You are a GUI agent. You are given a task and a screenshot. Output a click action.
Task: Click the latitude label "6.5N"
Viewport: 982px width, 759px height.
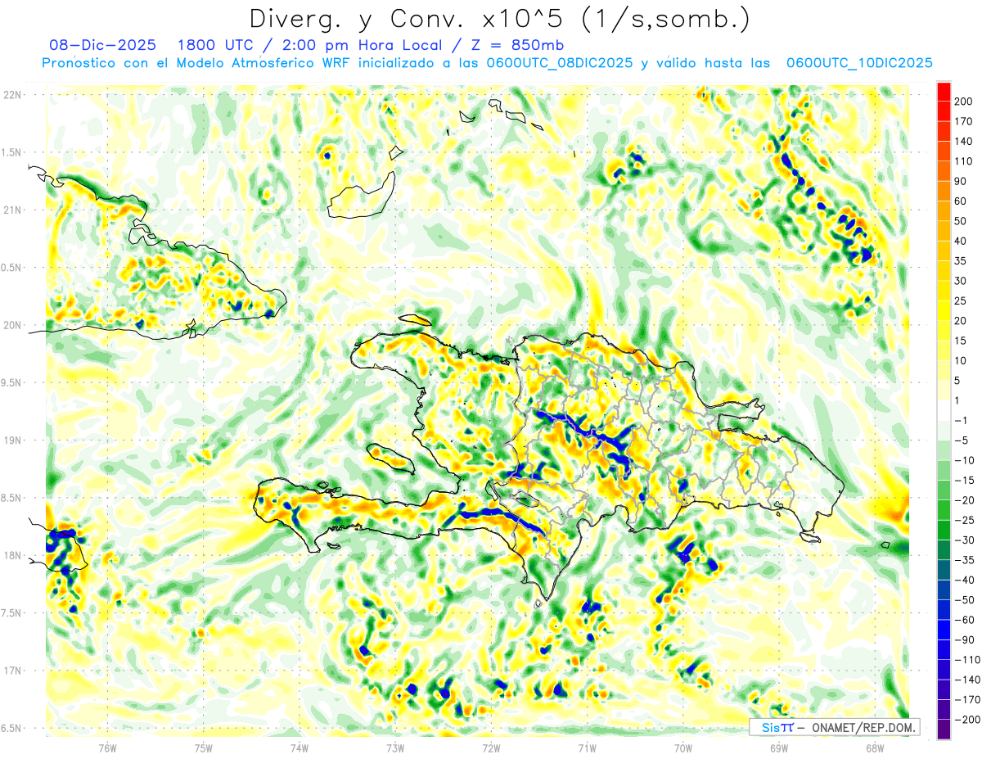coord(12,728)
